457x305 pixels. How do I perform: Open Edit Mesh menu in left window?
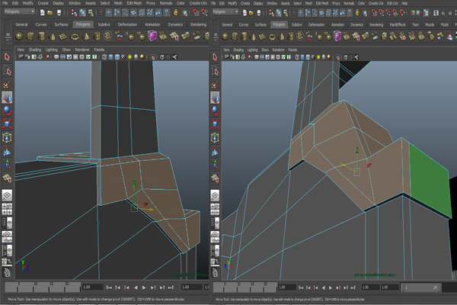(134, 3)
